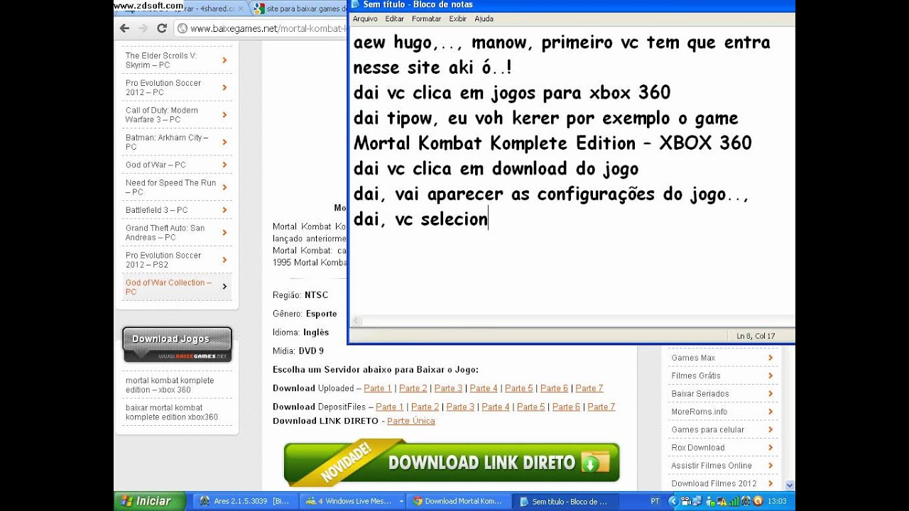Click Uploaded Parte 1 download link

[x=378, y=388]
